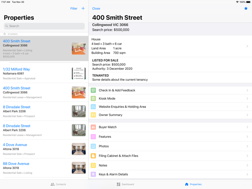Tap the Owner Summary icon
252x189 pixels.
point(93,115)
